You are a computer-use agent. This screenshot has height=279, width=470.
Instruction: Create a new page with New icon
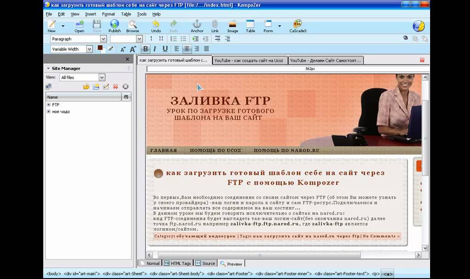[51, 26]
